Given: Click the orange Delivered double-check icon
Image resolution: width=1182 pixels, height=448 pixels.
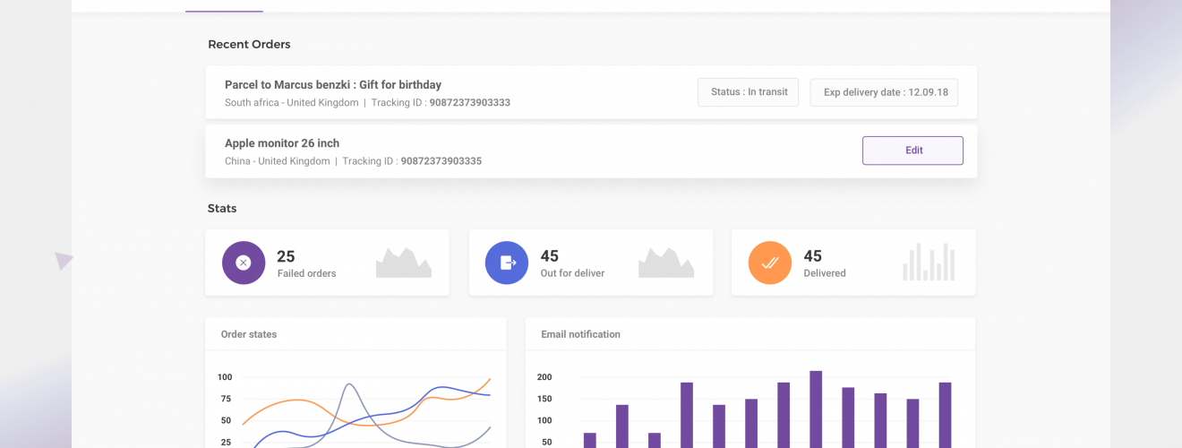Looking at the screenshot, I should tap(770, 263).
